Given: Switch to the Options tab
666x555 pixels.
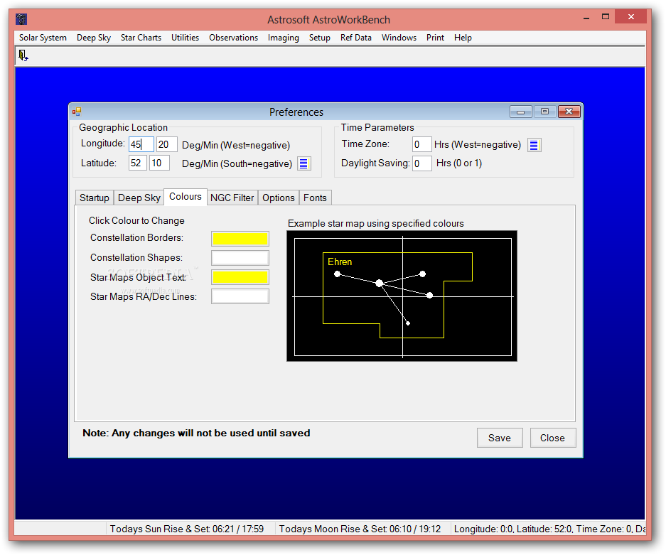Looking at the screenshot, I should [x=279, y=198].
